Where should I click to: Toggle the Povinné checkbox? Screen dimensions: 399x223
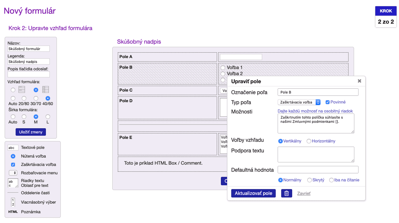click(328, 102)
